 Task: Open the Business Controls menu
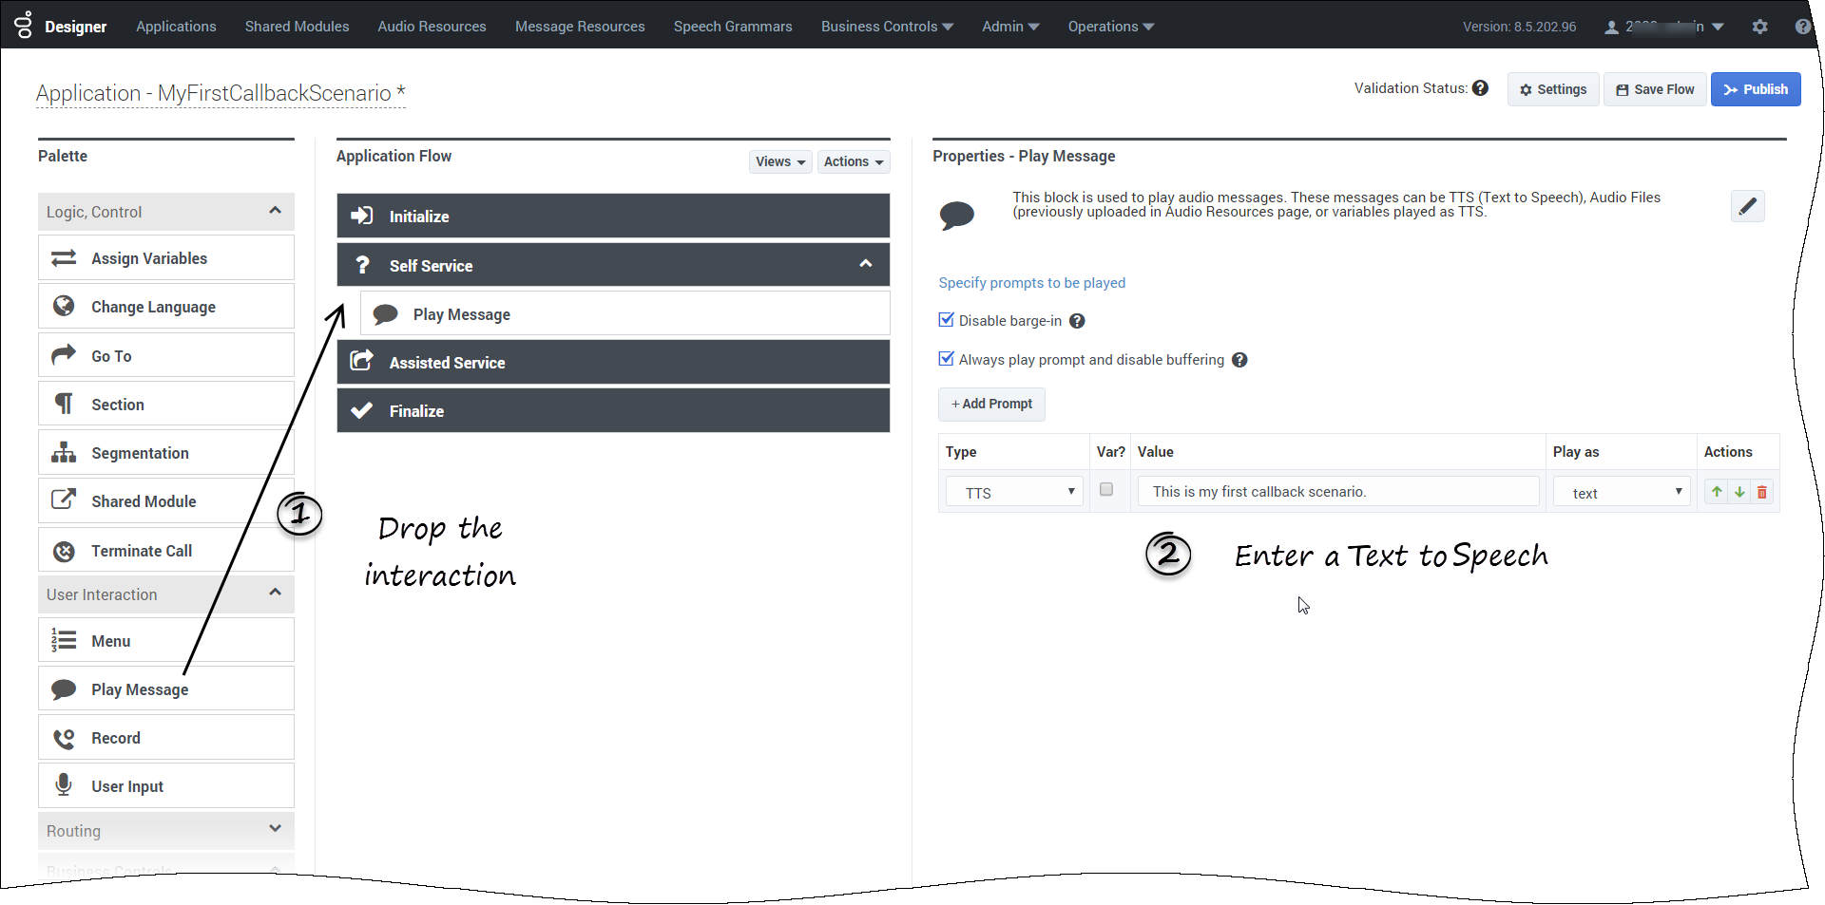tap(887, 27)
